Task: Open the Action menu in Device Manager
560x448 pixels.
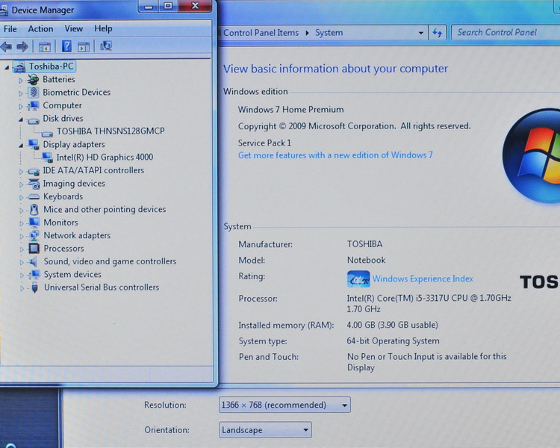Action: tap(41, 29)
